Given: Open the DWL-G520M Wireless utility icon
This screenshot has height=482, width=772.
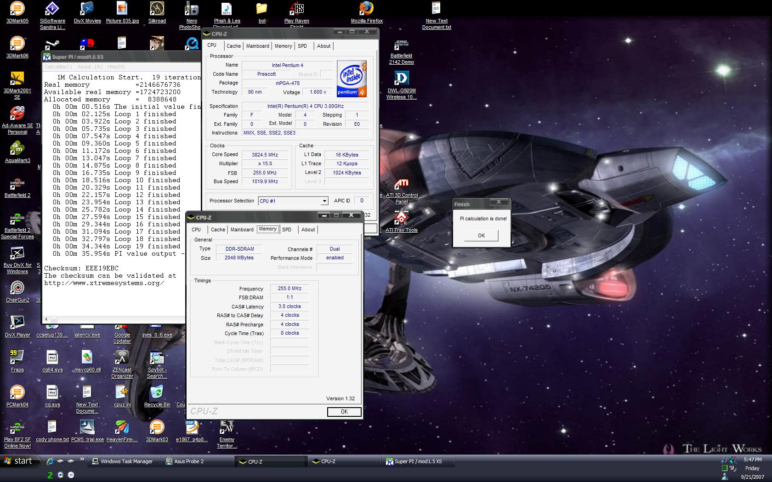Looking at the screenshot, I should click(x=402, y=85).
